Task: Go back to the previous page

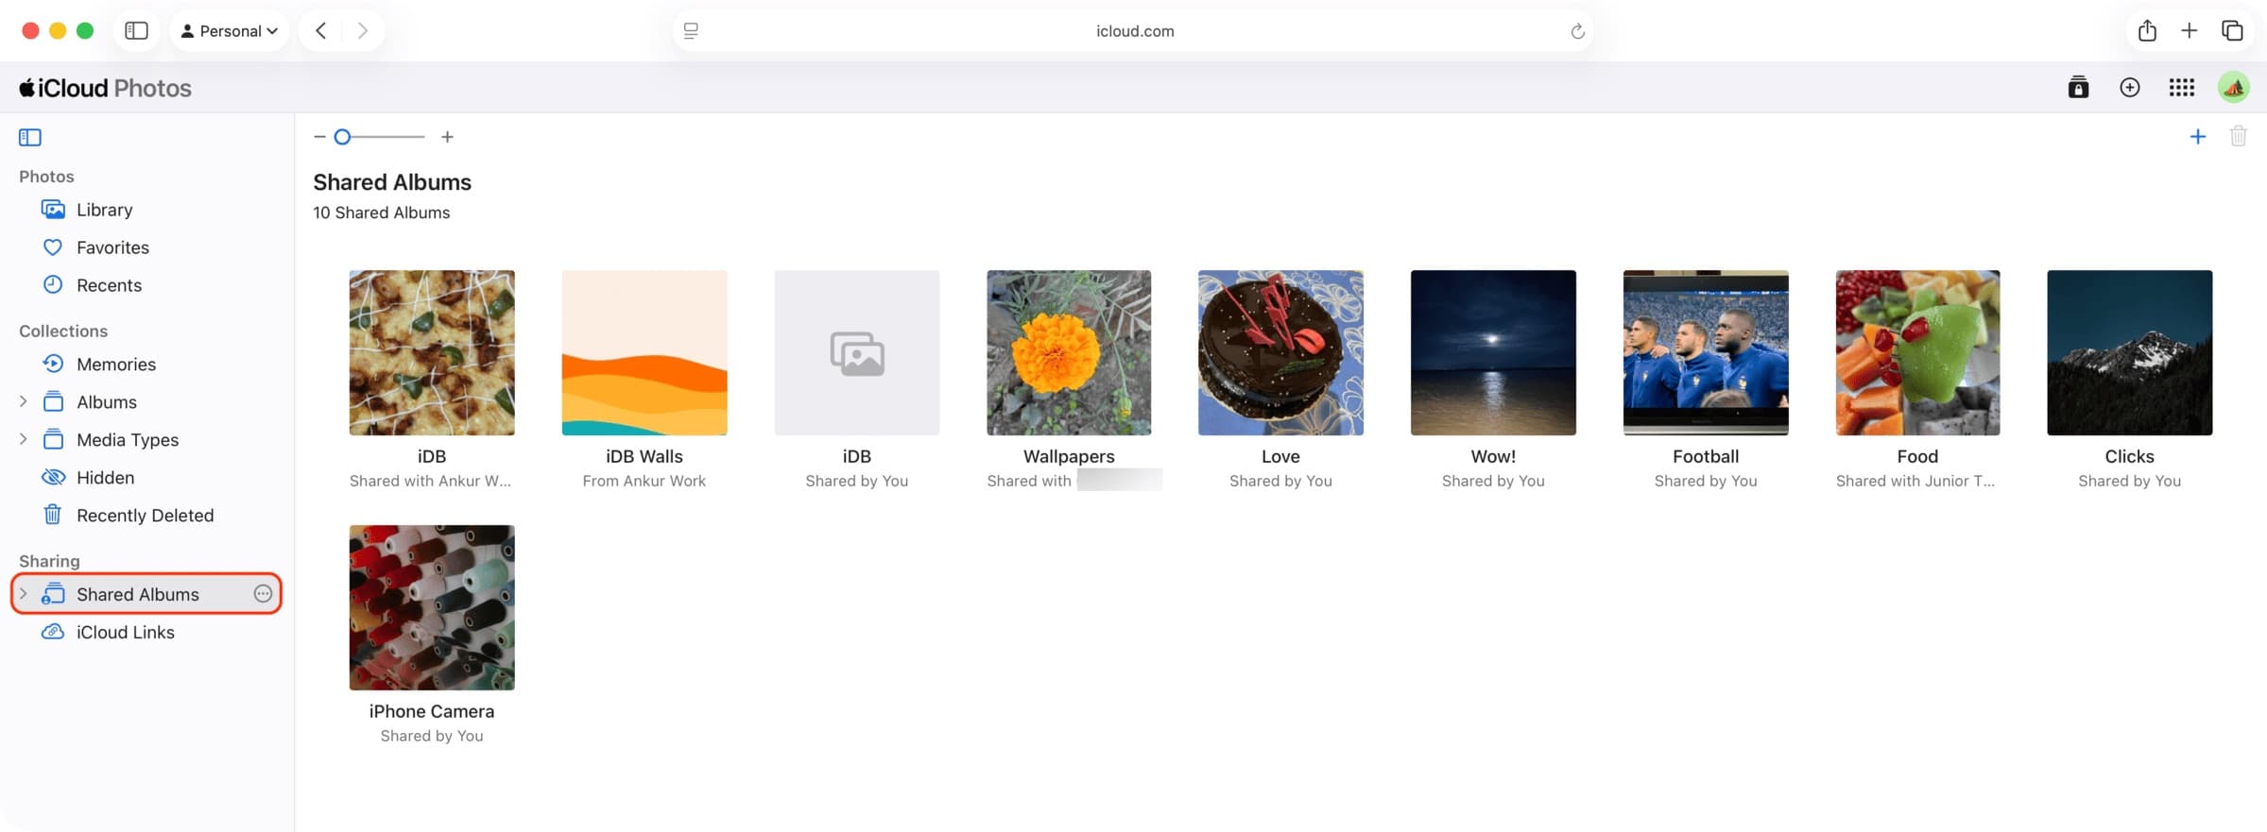Action: tap(321, 30)
